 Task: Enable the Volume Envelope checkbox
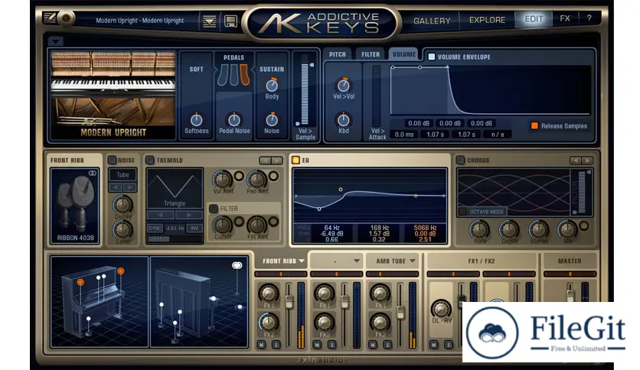click(x=432, y=57)
